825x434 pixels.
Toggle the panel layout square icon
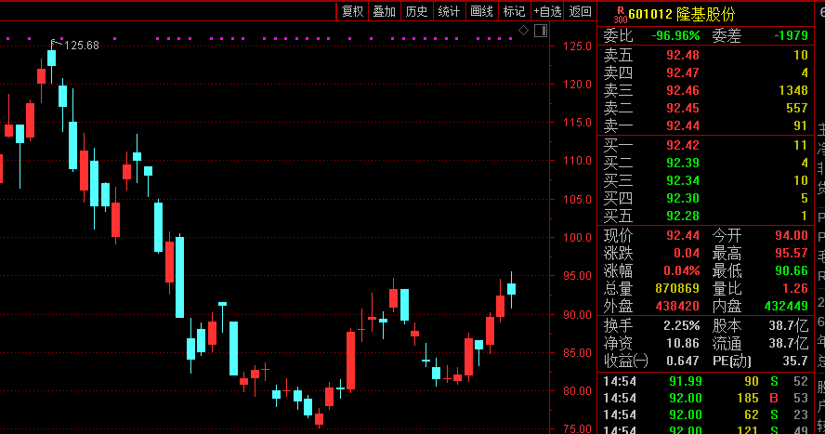(540, 31)
